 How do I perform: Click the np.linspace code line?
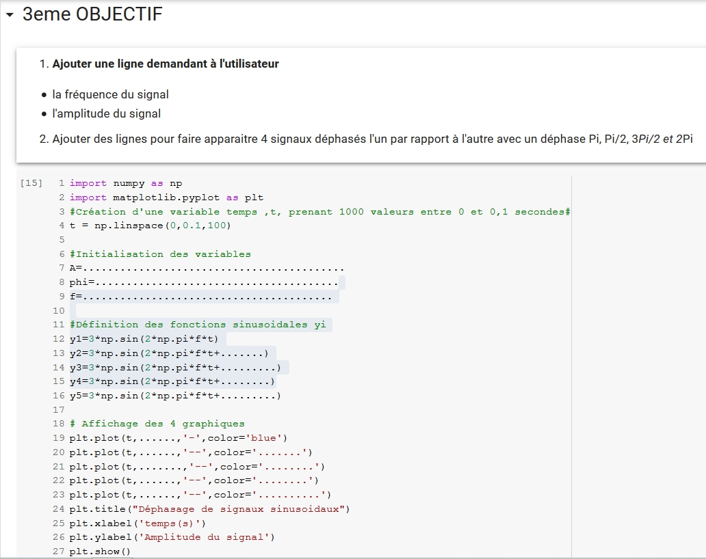151,226
